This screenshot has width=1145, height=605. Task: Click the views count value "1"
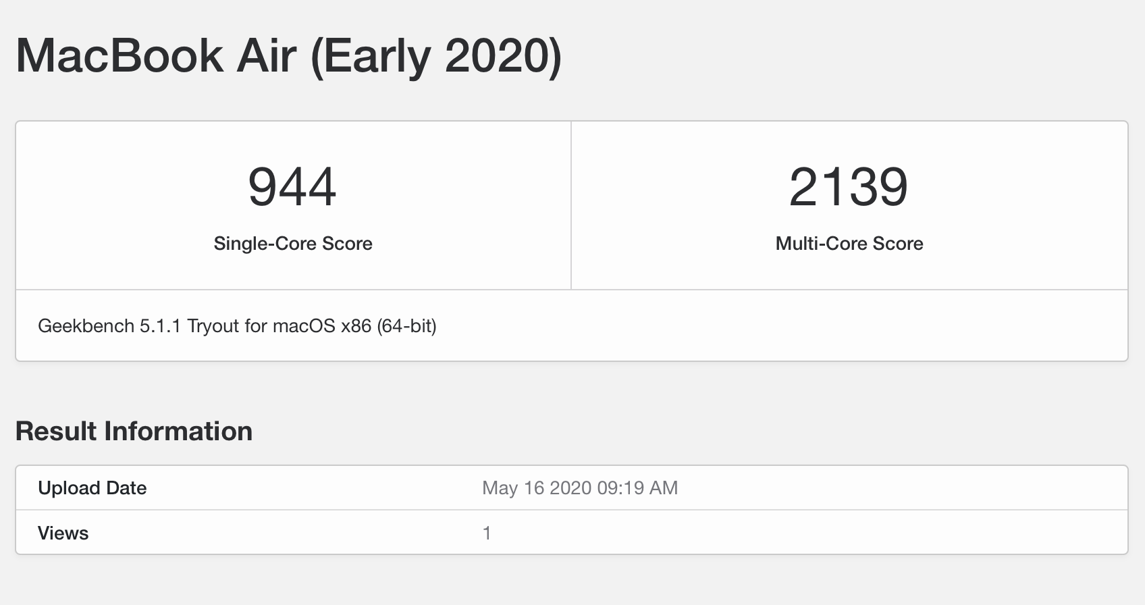487,533
